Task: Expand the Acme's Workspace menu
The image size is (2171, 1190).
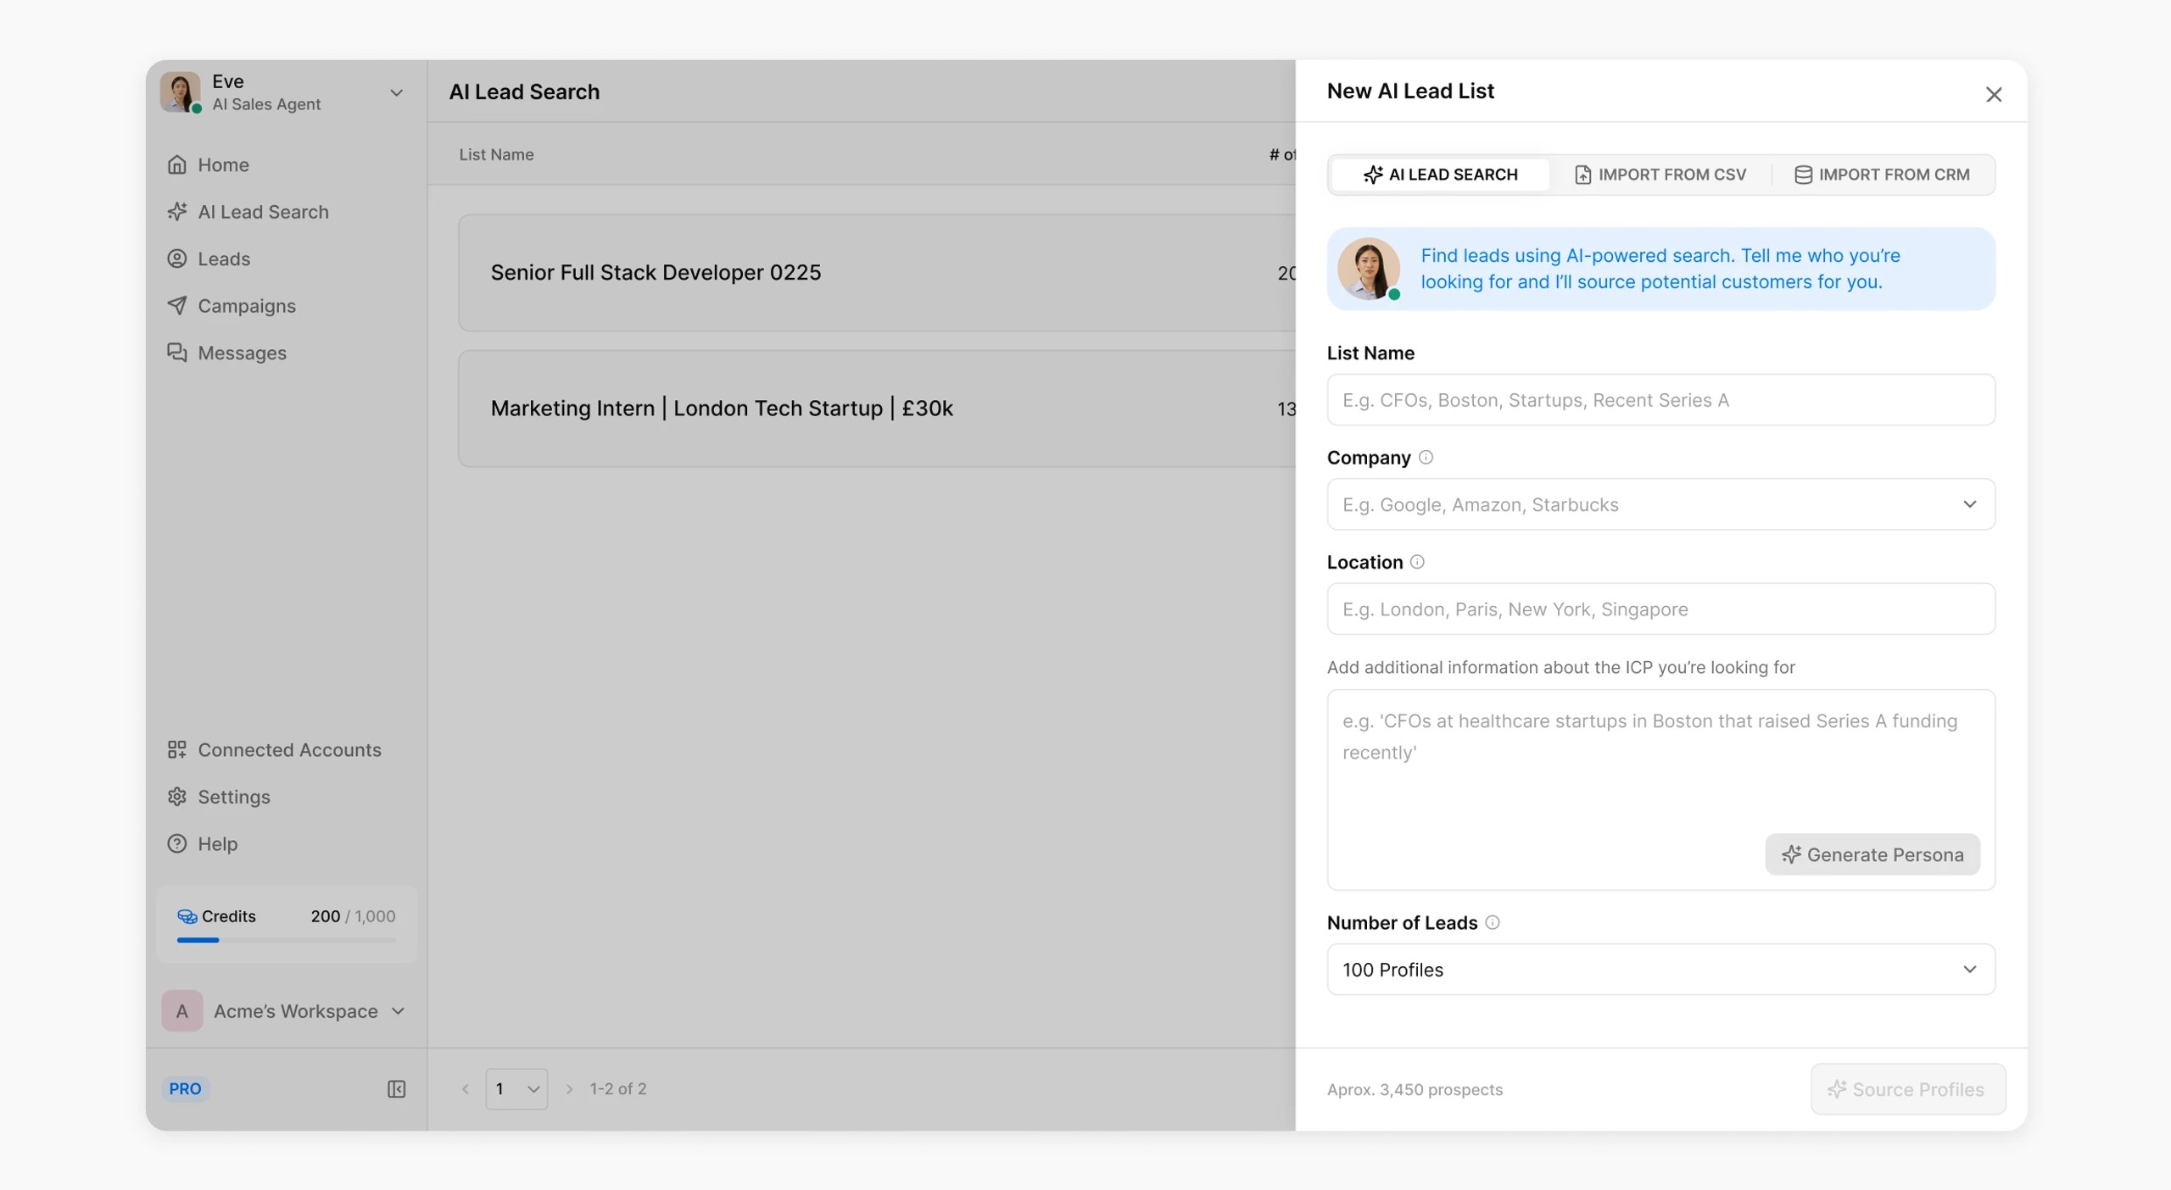Action: click(x=398, y=1011)
